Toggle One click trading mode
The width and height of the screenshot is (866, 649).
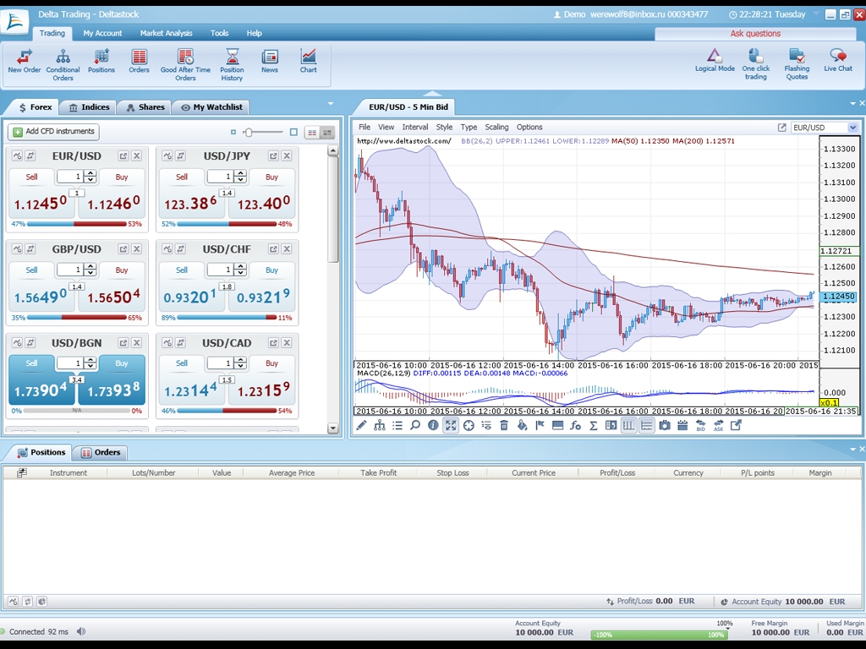click(755, 63)
